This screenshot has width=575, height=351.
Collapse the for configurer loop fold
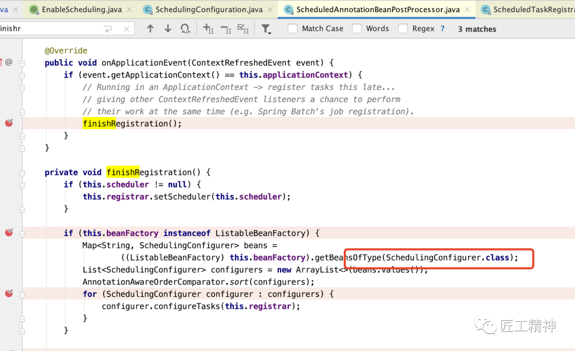click(22, 295)
